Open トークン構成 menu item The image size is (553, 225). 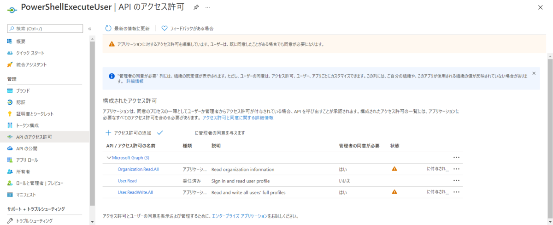click(x=28, y=125)
